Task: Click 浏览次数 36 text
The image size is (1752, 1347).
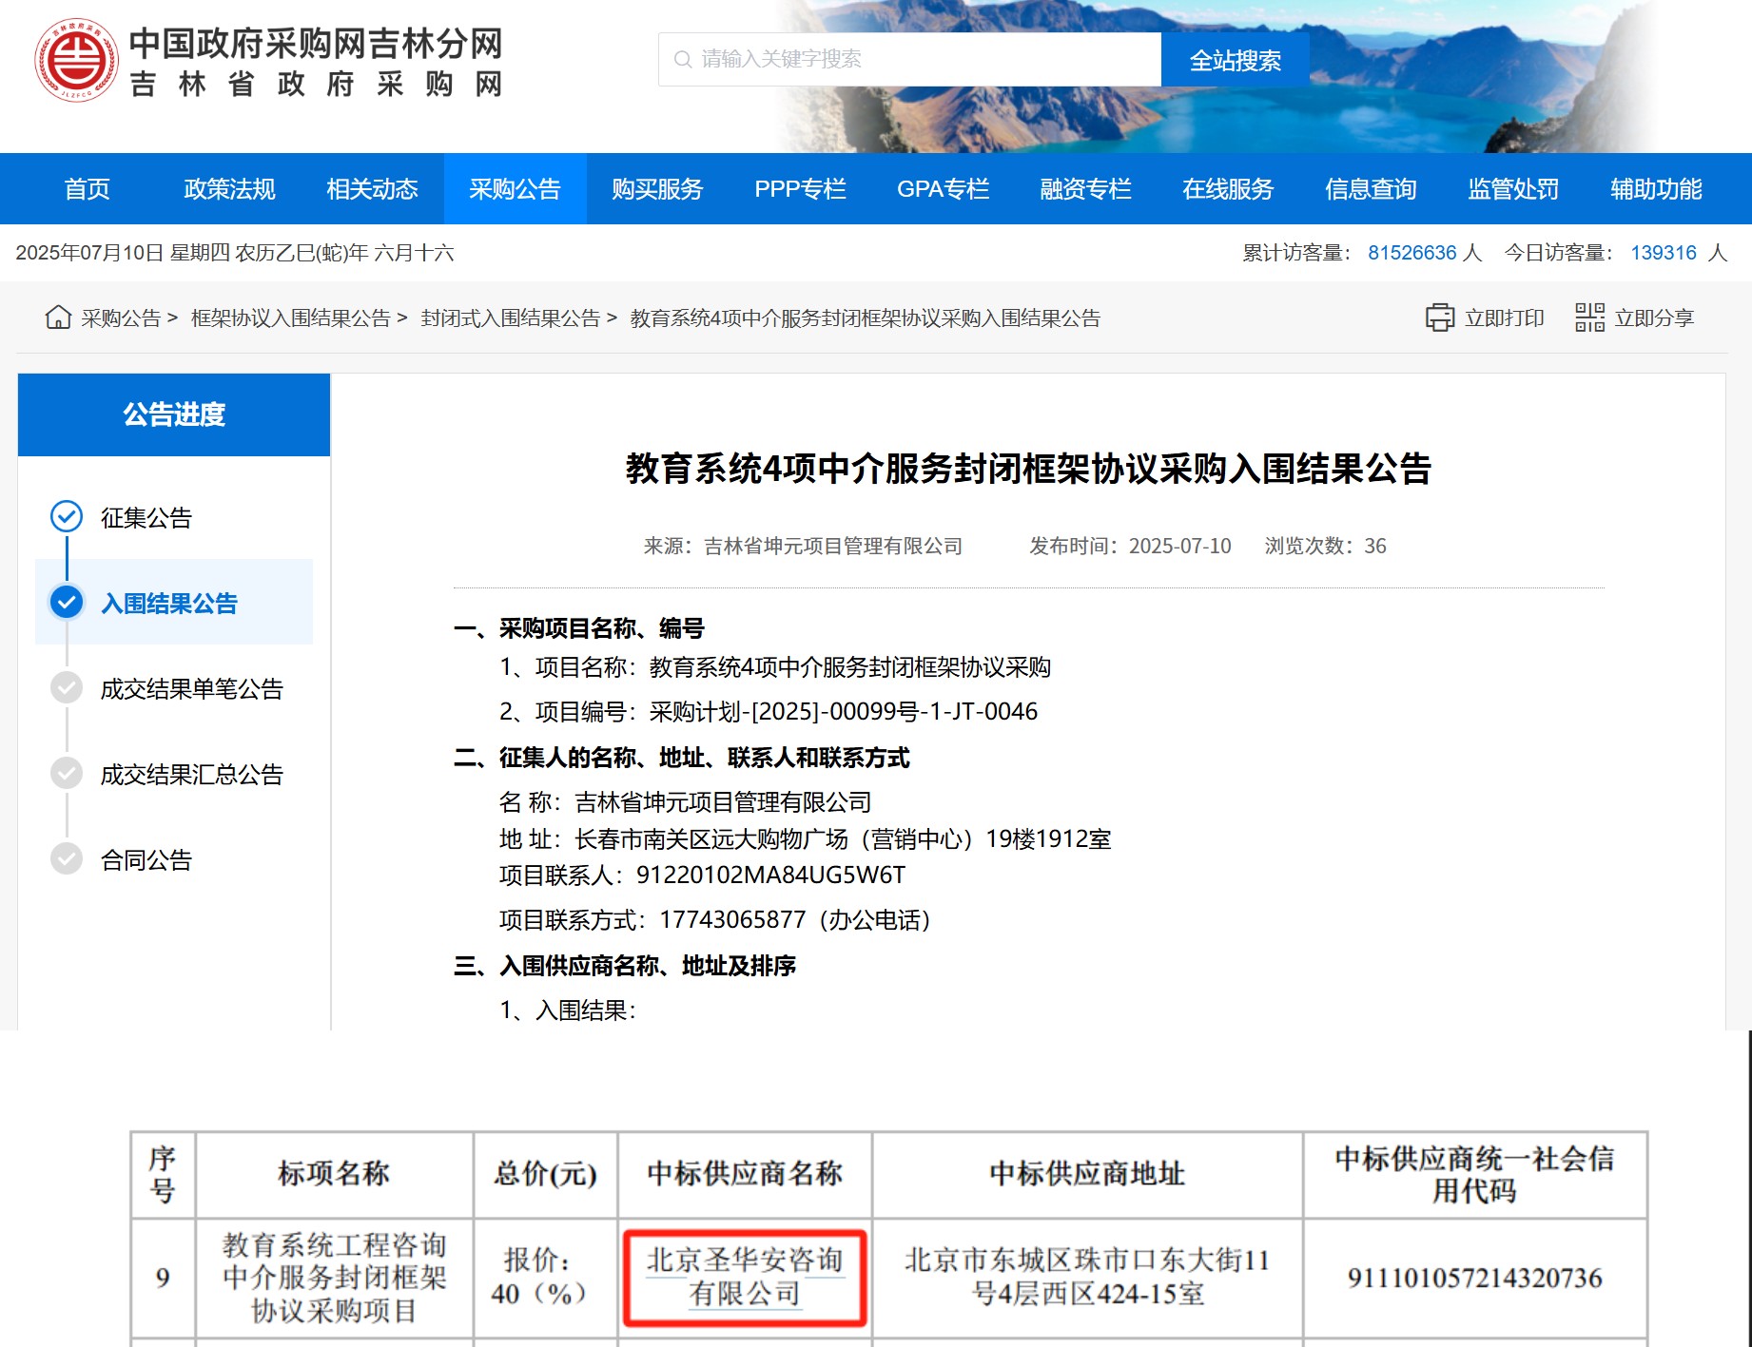Action: tap(1325, 546)
